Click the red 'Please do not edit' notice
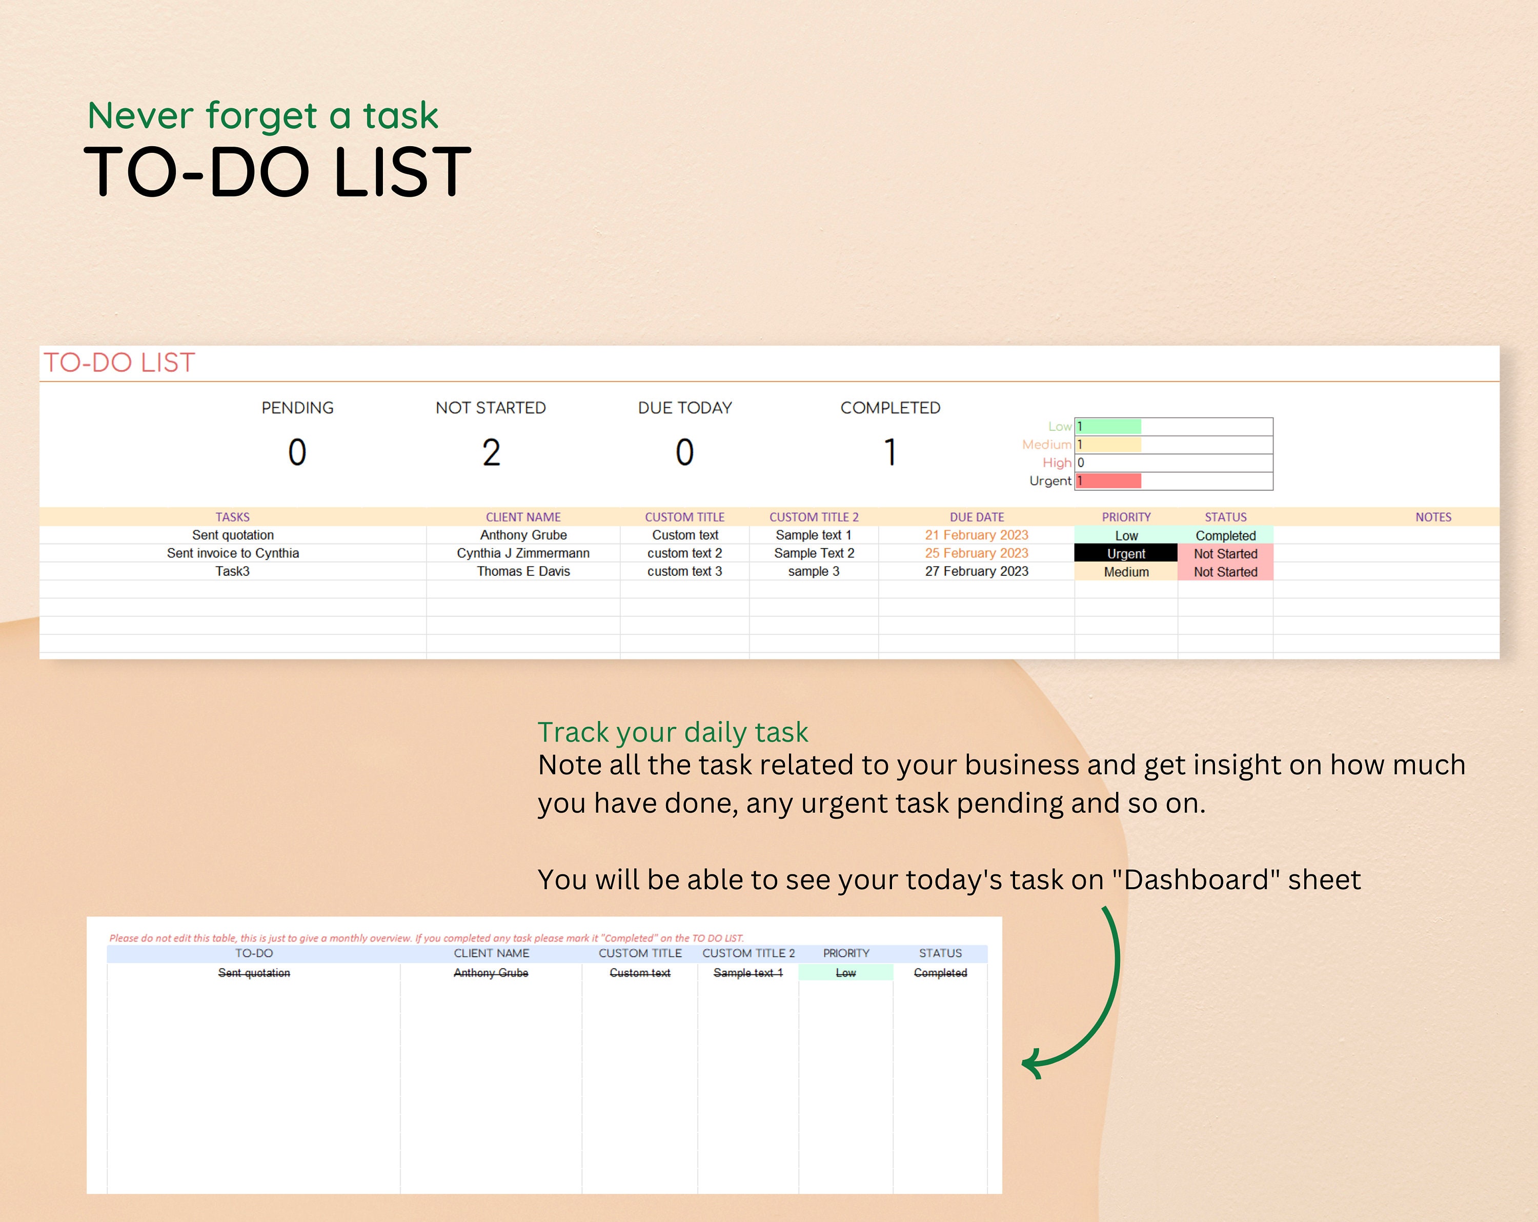Screen dimensions: 1538x1222 pos(427,938)
